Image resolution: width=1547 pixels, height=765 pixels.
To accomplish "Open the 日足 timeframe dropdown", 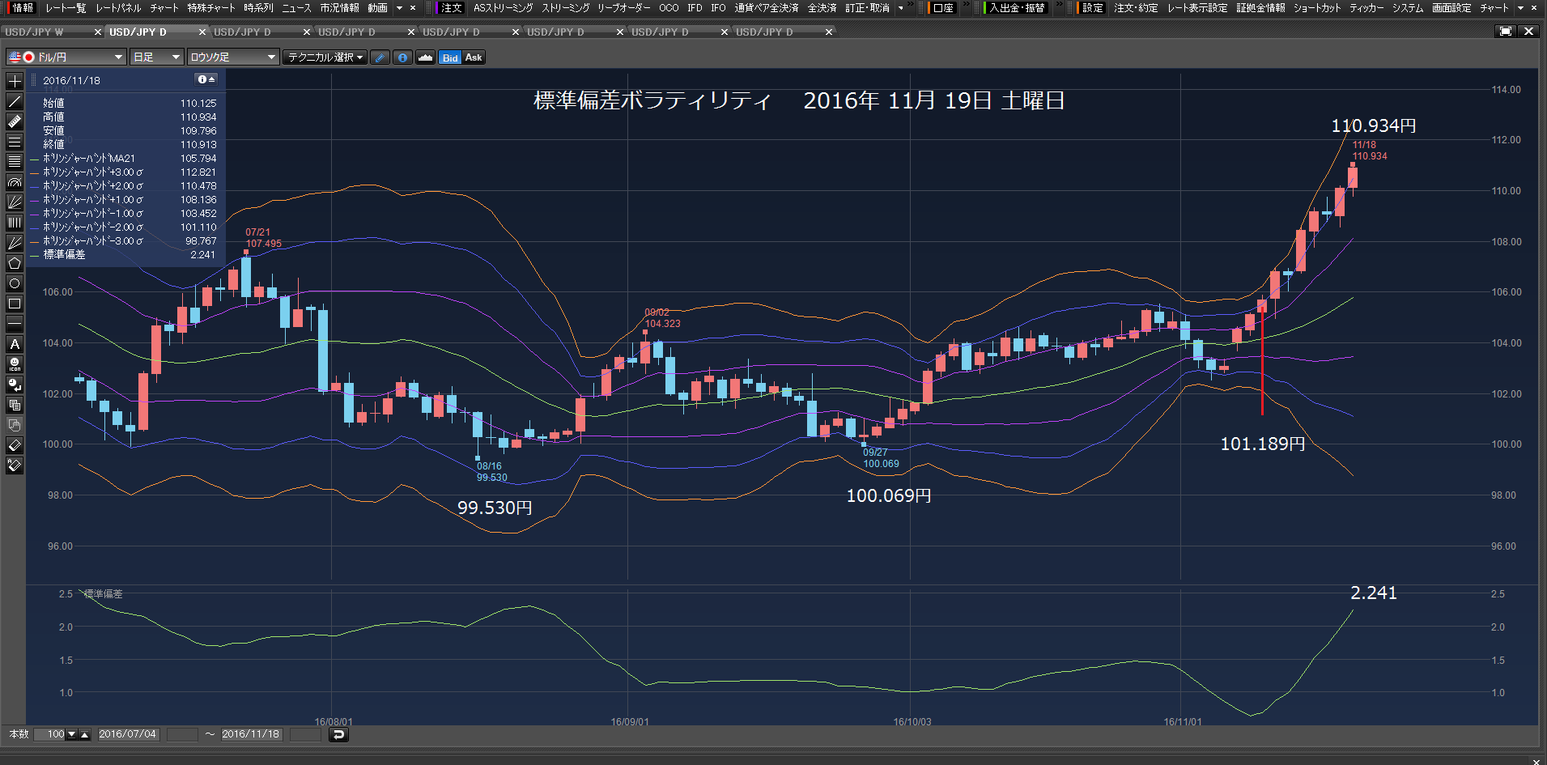I will coord(157,57).
